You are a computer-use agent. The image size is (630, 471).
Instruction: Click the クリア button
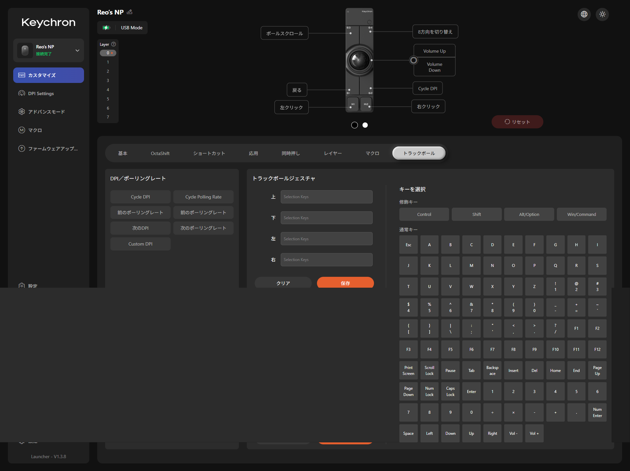(x=283, y=282)
